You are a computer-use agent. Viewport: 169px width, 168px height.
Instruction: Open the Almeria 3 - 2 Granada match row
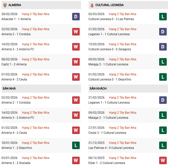coord(16,163)
